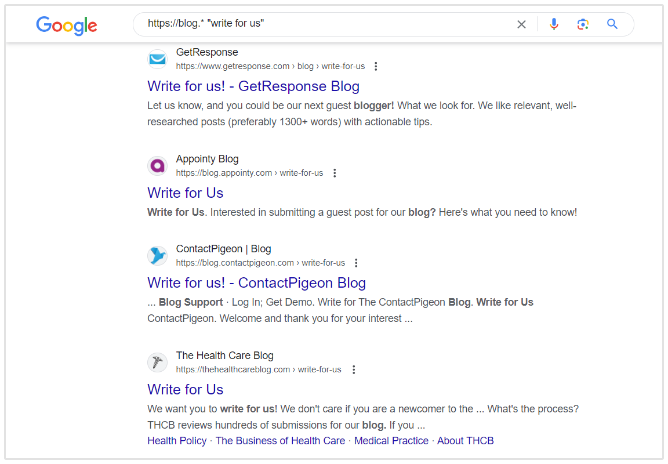
Task: Start voice search with microphone icon
Action: point(554,24)
